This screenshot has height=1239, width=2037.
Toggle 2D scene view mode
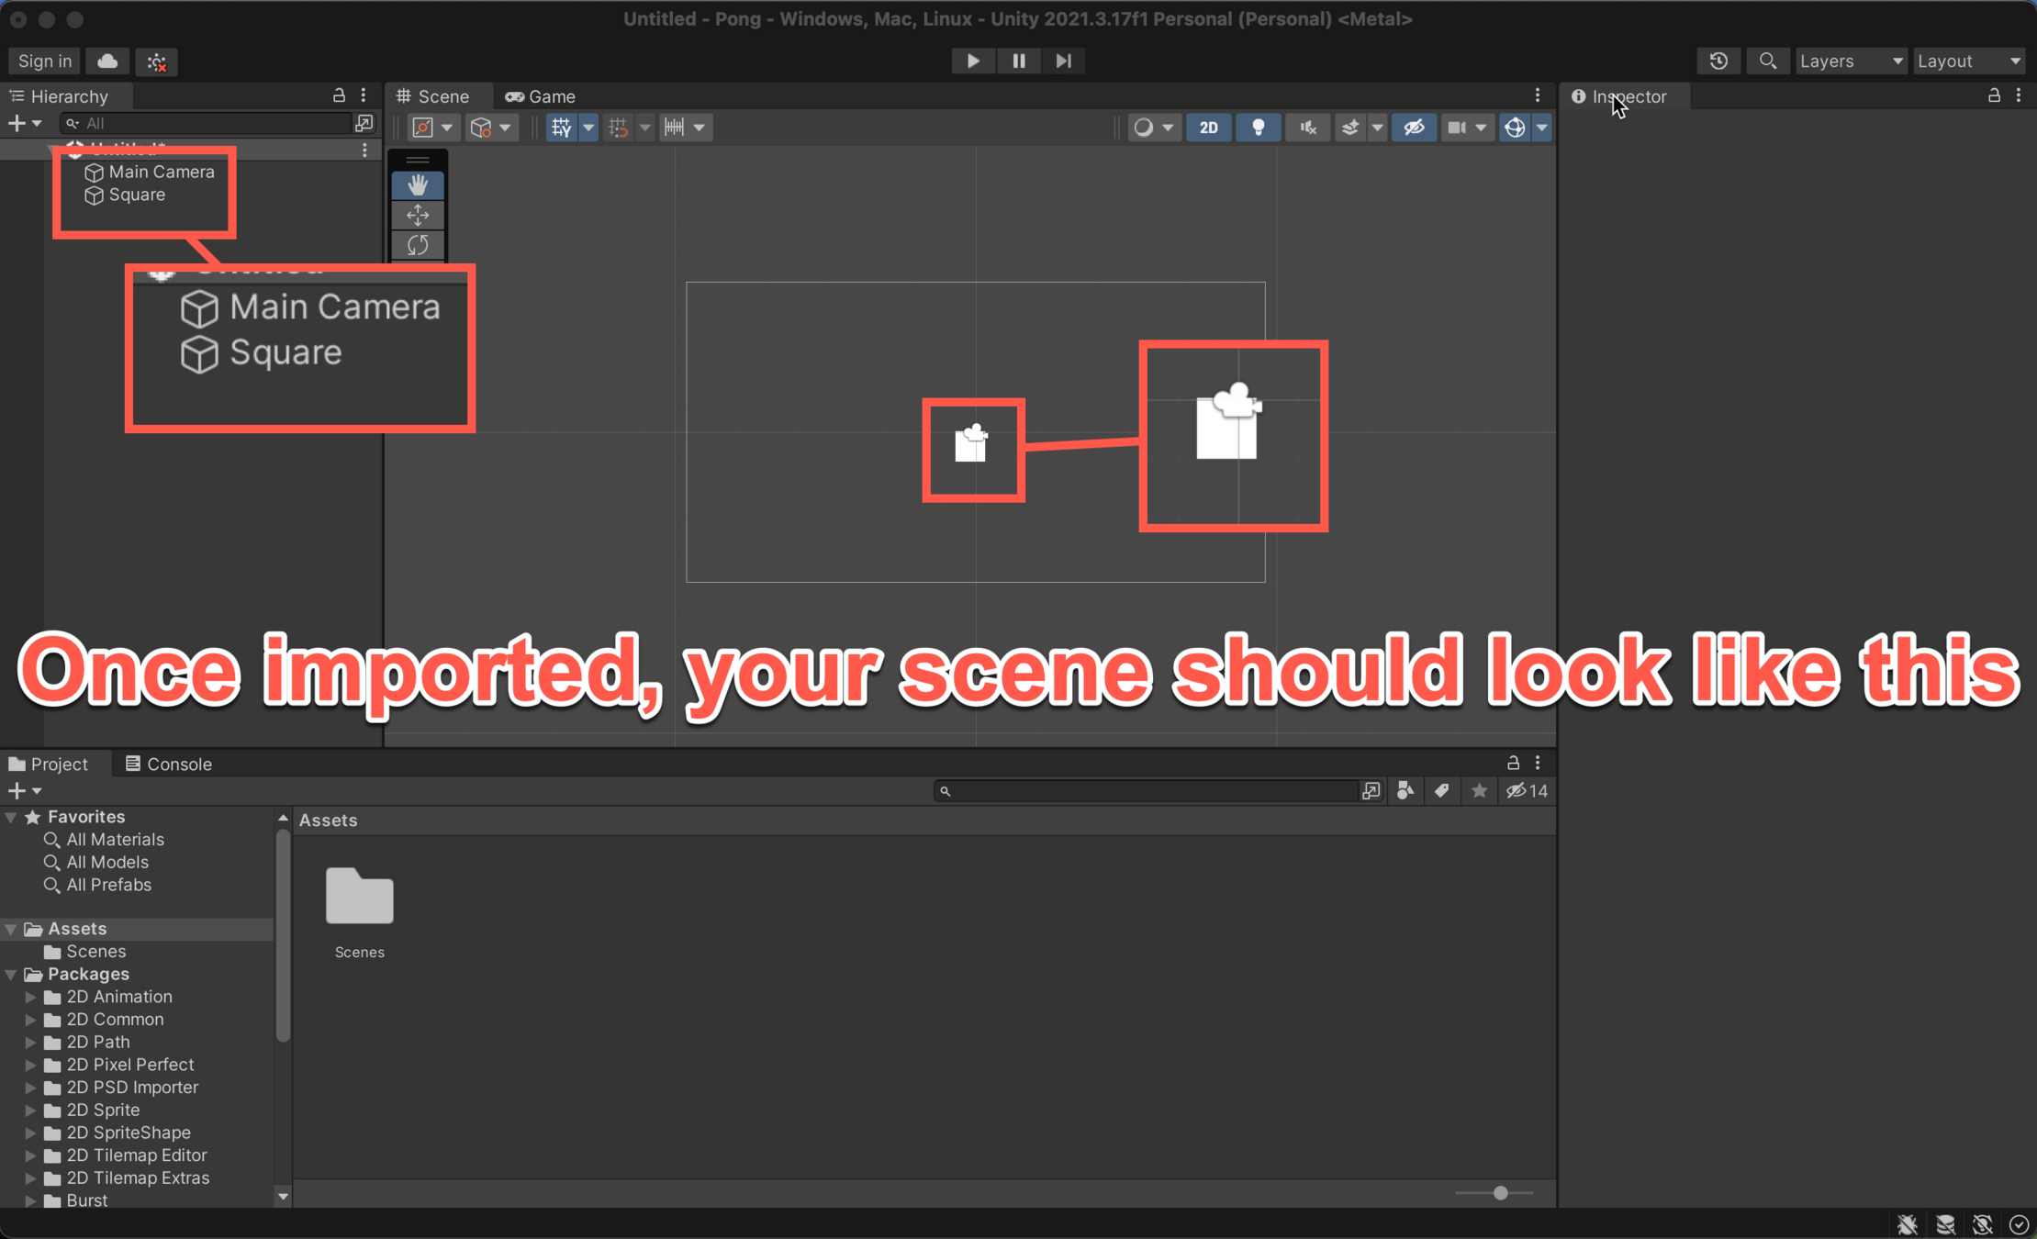tap(1208, 128)
